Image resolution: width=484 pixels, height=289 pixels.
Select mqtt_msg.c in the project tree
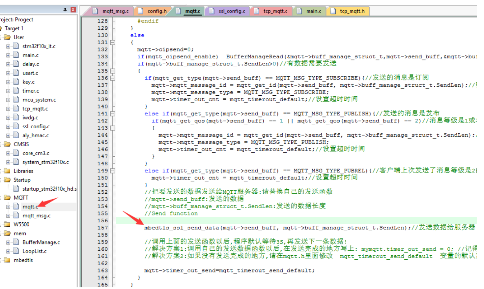pyautogui.click(x=36, y=215)
